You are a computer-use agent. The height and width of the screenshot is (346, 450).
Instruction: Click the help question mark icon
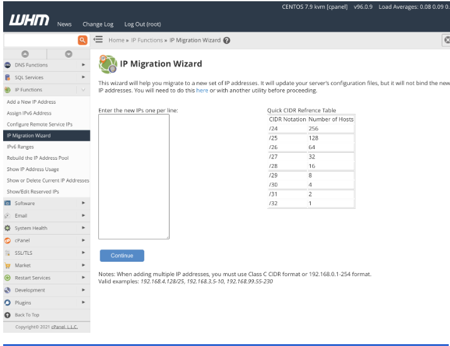coord(226,40)
